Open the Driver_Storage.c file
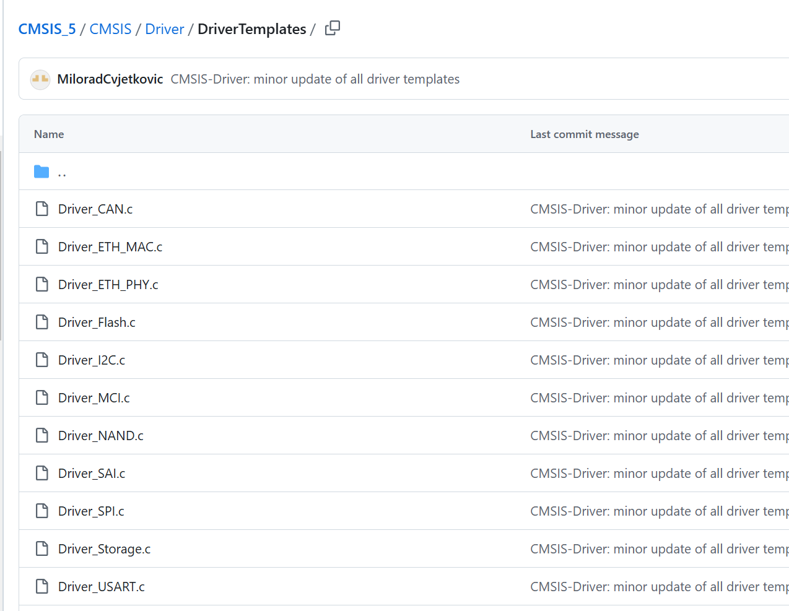Screen dimensions: 789x611 click(x=105, y=549)
